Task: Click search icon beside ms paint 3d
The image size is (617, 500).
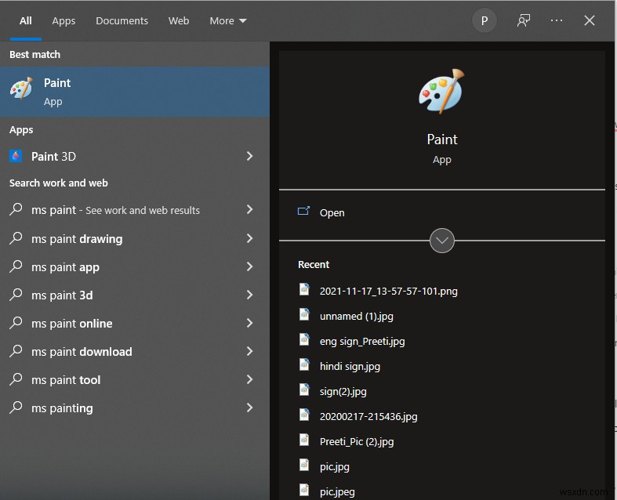Action: 16,295
